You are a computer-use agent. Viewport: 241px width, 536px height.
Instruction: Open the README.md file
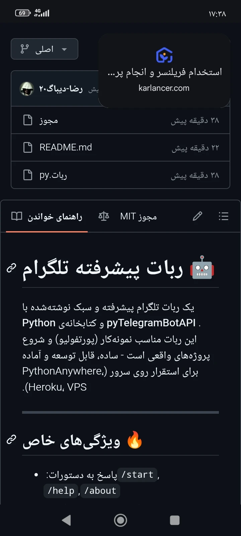66,147
